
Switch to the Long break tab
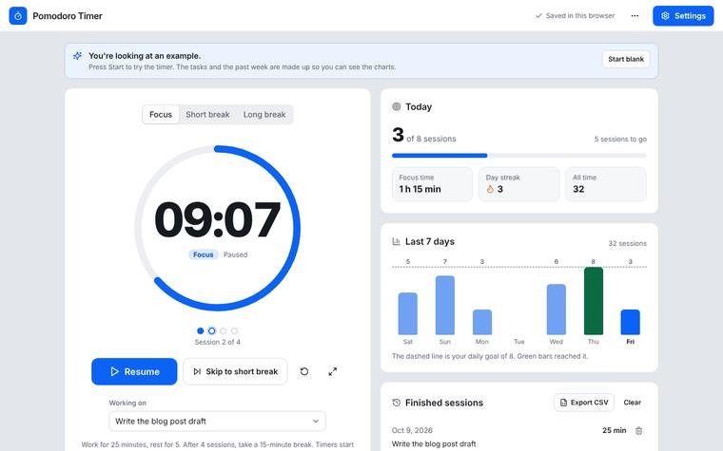point(264,115)
